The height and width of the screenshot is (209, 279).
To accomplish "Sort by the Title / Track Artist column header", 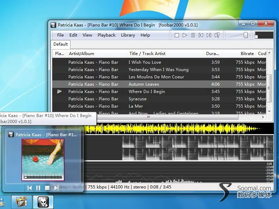I will coord(165,54).
